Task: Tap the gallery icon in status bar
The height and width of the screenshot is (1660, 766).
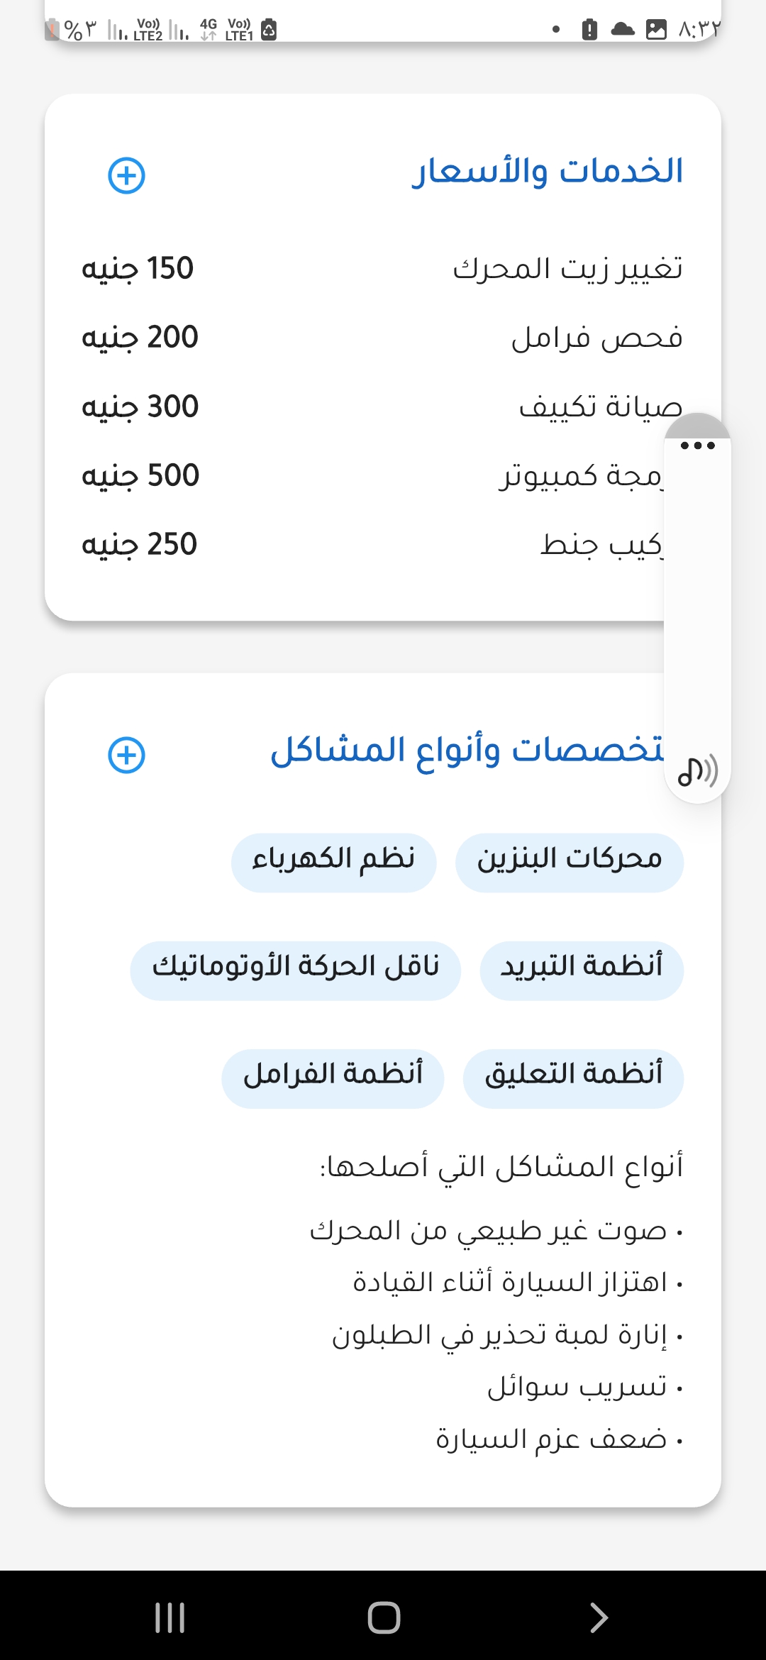Action: pyautogui.click(x=656, y=29)
